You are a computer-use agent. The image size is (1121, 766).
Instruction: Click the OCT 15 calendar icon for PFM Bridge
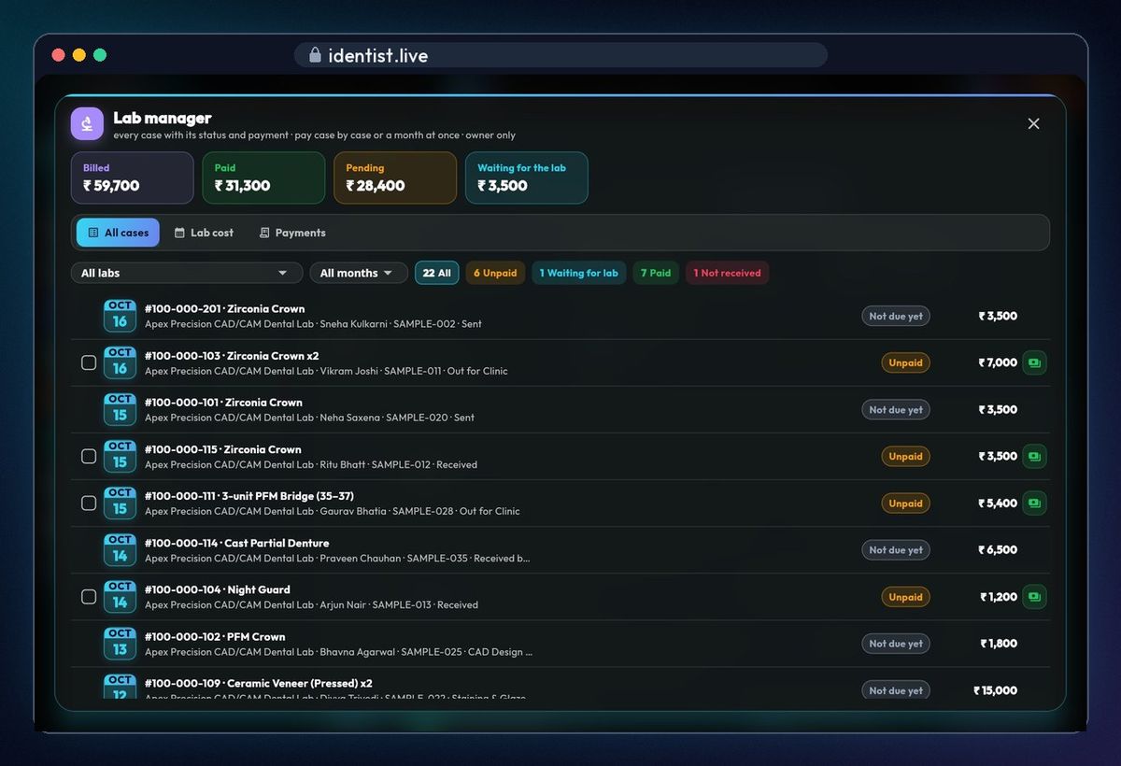point(120,503)
